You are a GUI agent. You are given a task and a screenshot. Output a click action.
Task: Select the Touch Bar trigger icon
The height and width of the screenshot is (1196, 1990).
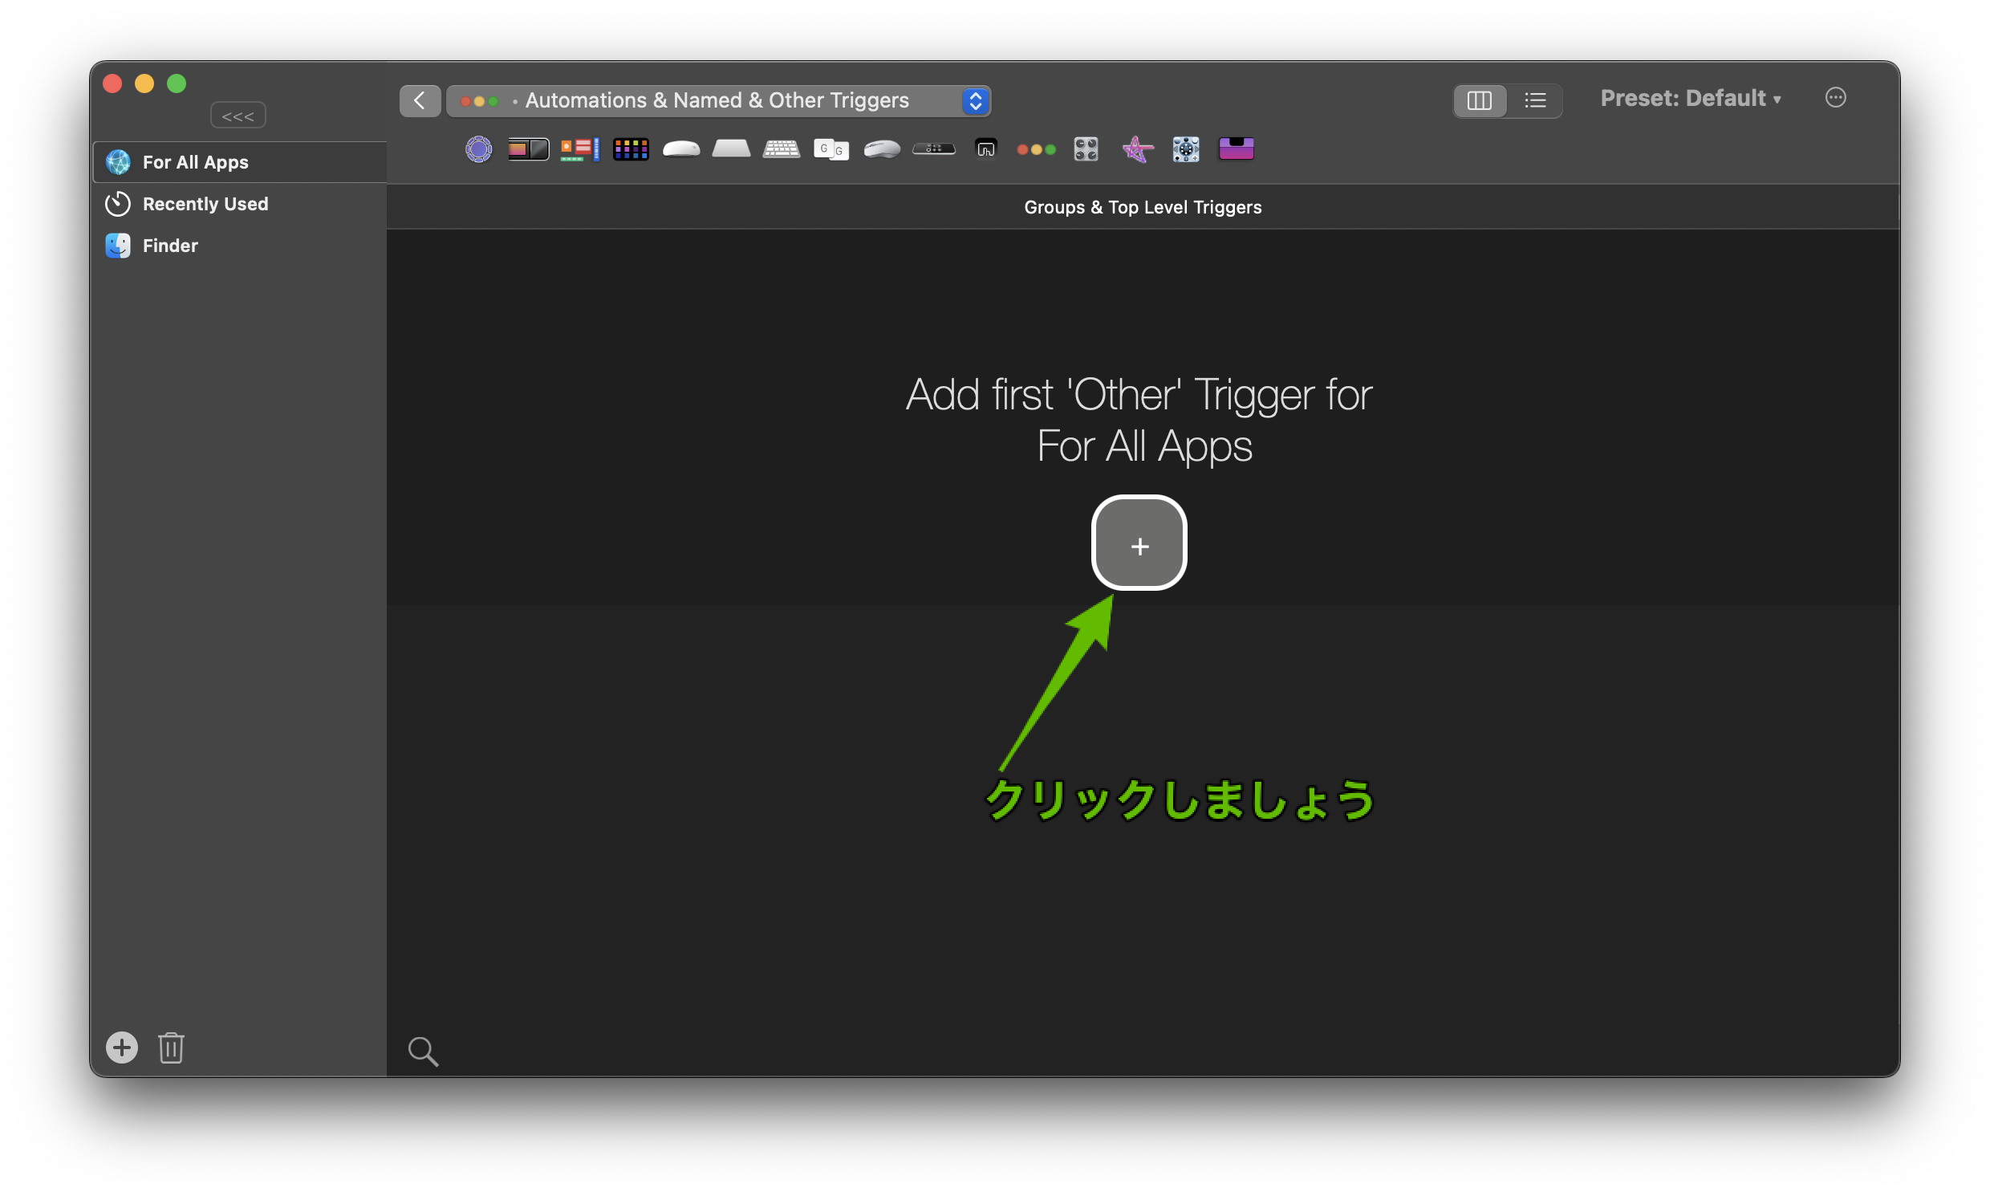tap(528, 149)
